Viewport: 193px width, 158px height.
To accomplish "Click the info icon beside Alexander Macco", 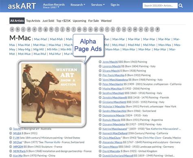I will point(100,142).
